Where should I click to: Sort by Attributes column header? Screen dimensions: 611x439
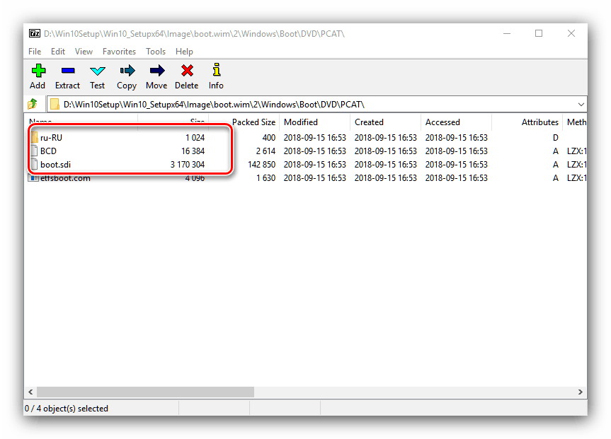[x=527, y=122]
